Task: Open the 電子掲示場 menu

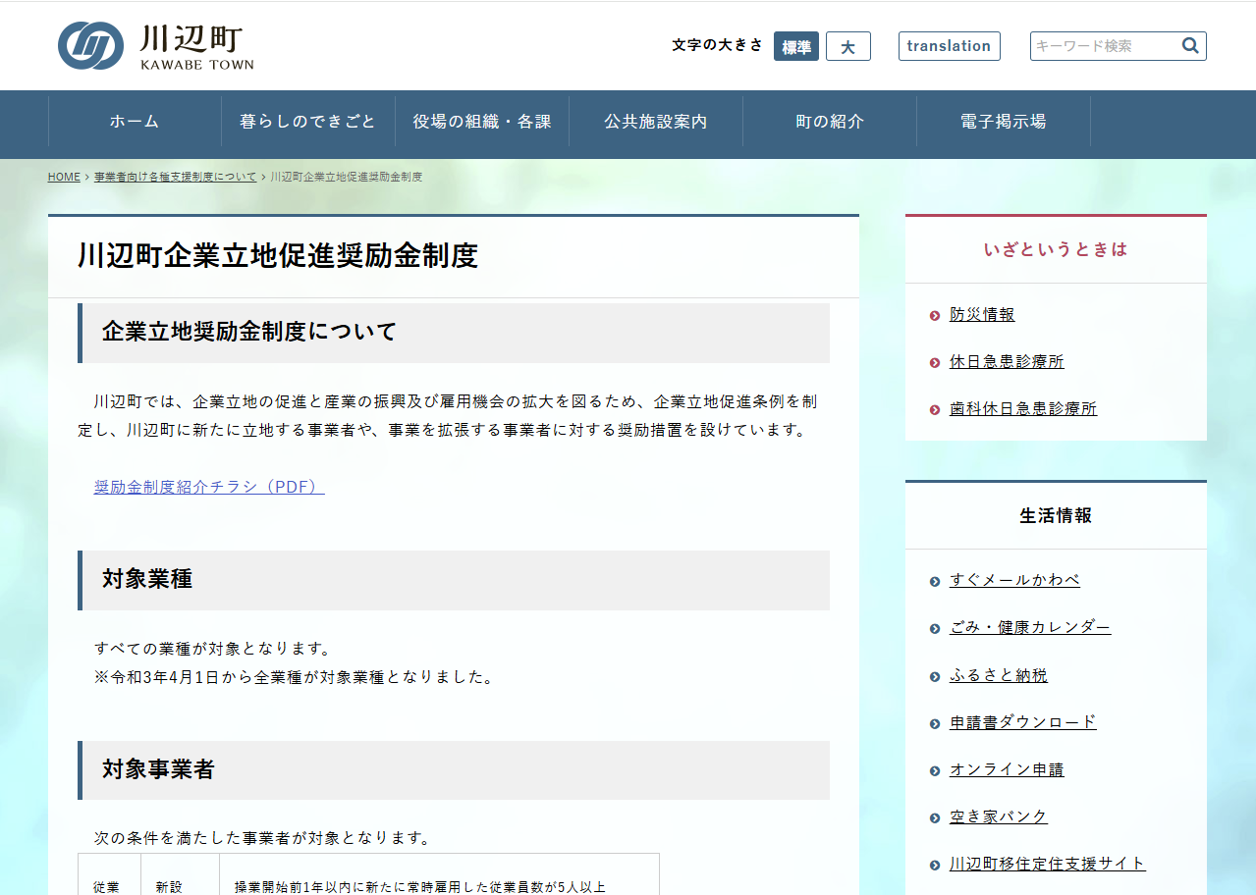Action: point(1004,122)
